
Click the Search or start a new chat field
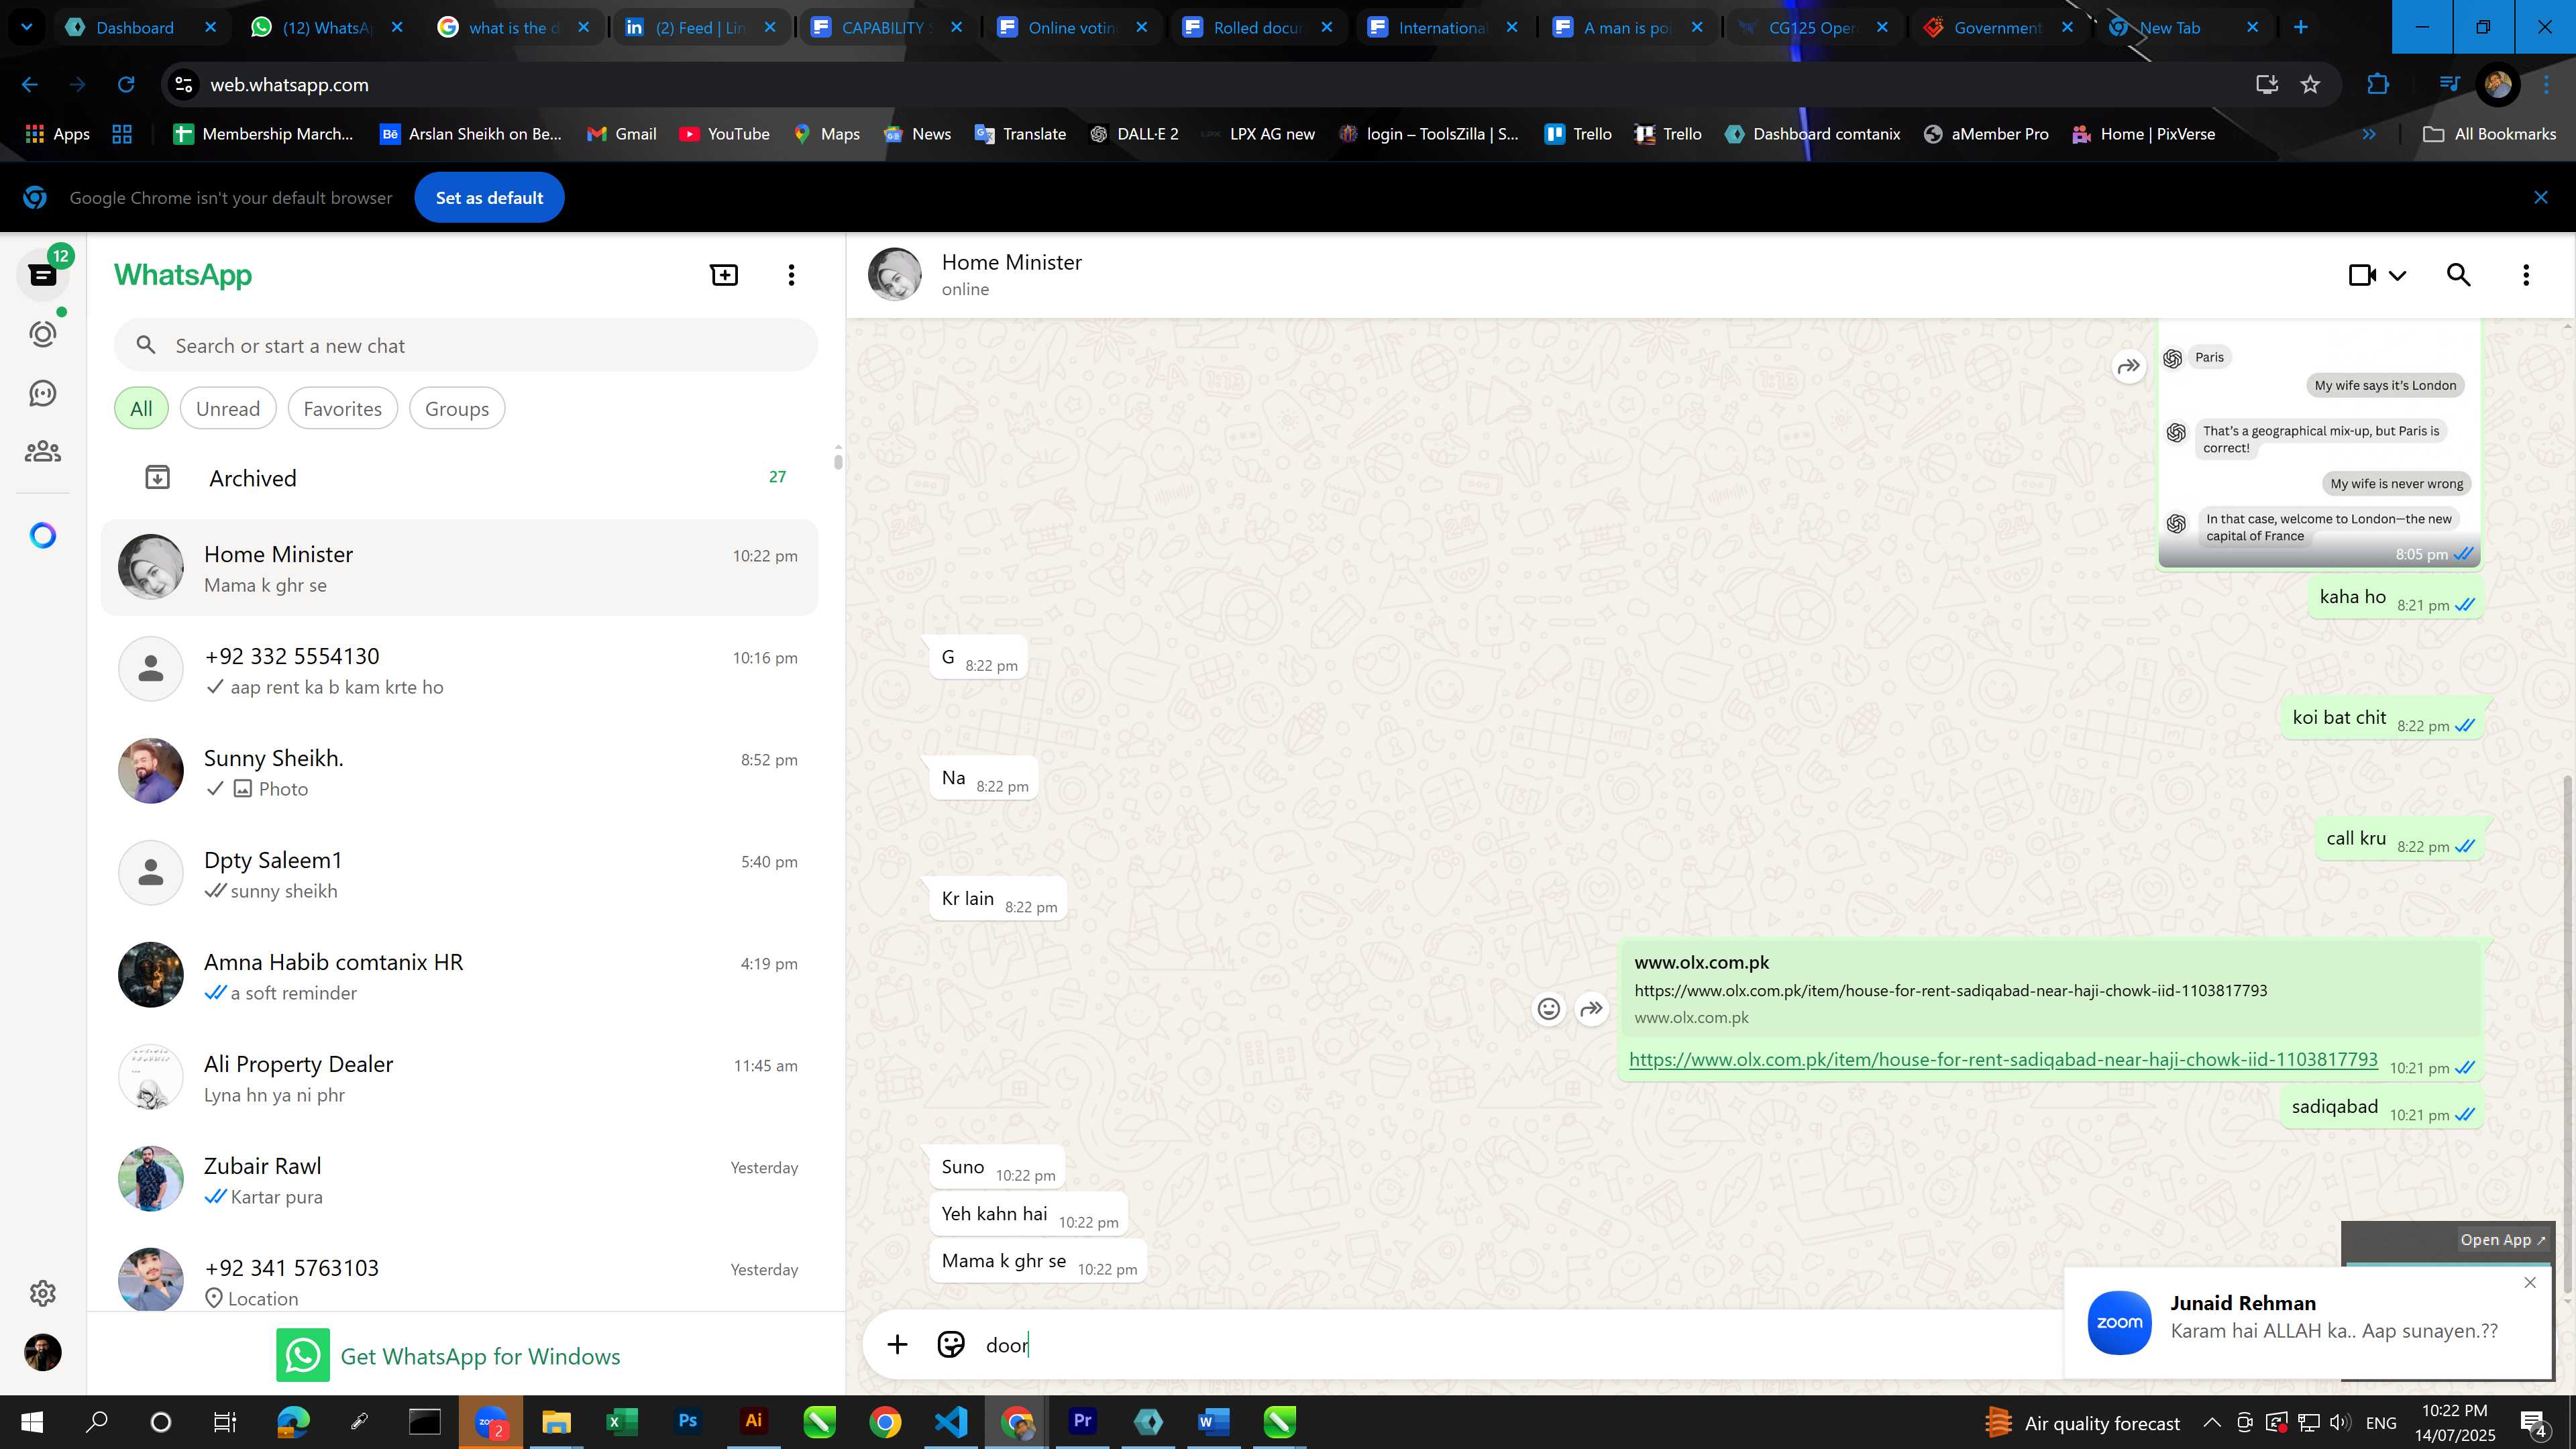click(466, 346)
